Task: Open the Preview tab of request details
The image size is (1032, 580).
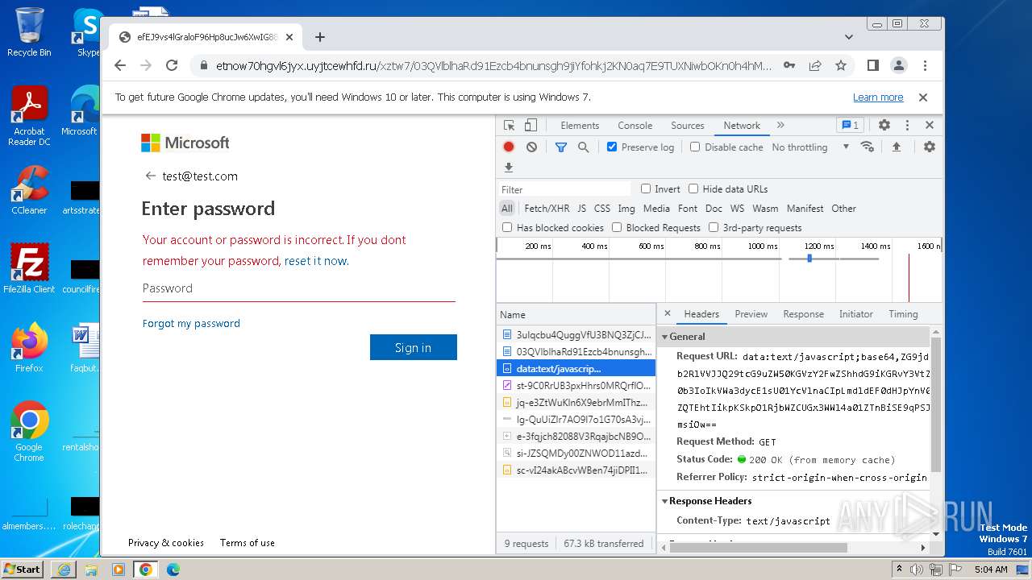Action: (751, 314)
